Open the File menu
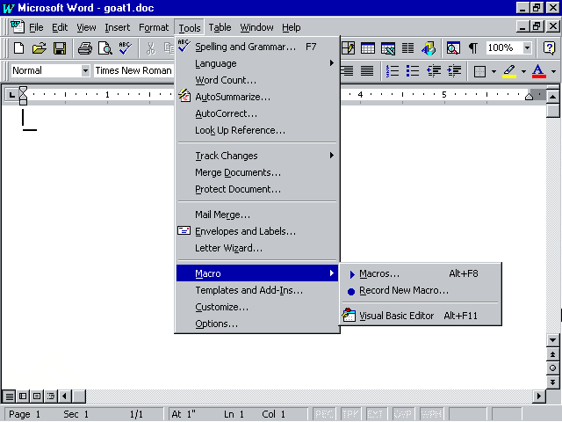This screenshot has width=562, height=422. [x=36, y=27]
